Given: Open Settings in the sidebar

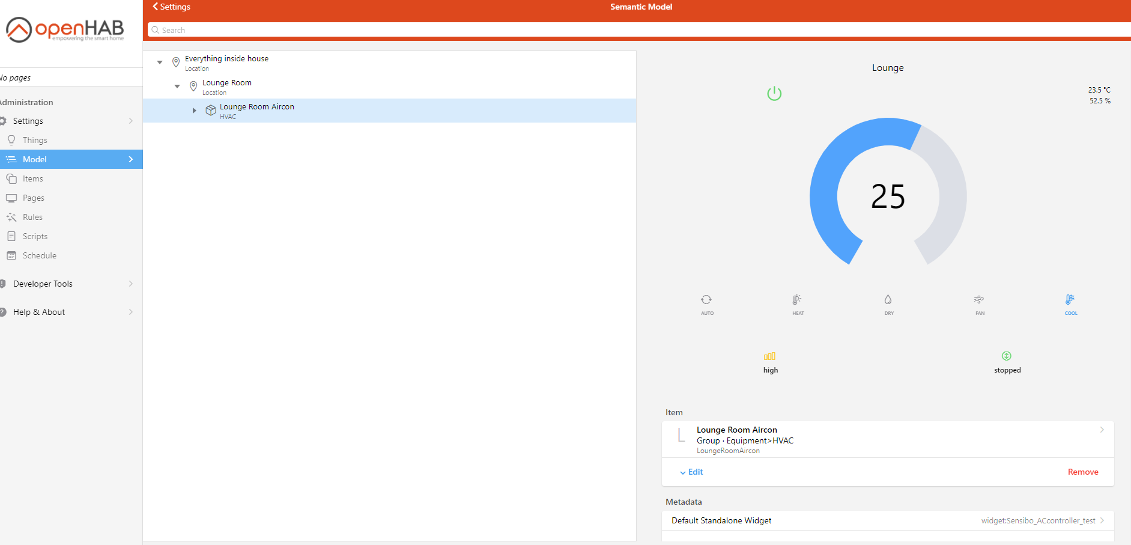Looking at the screenshot, I should [x=71, y=121].
